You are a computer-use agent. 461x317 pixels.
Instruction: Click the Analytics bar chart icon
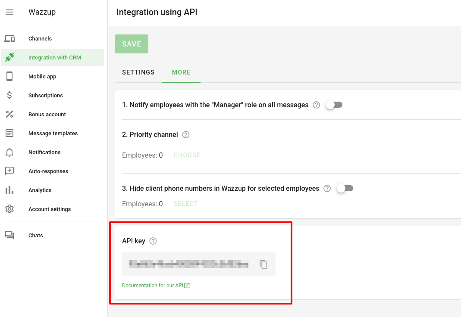[x=9, y=190]
